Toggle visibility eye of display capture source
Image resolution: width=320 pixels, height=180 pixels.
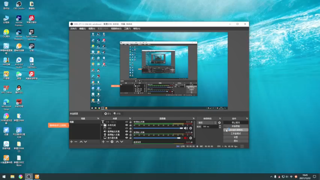tap(126, 138)
